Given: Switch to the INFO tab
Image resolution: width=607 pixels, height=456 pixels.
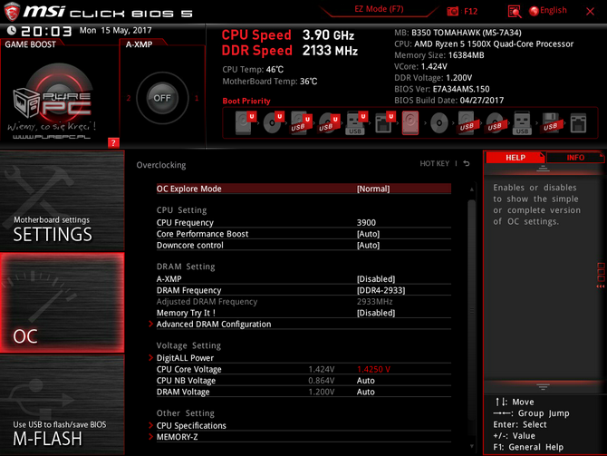Looking at the screenshot, I should 575,158.
